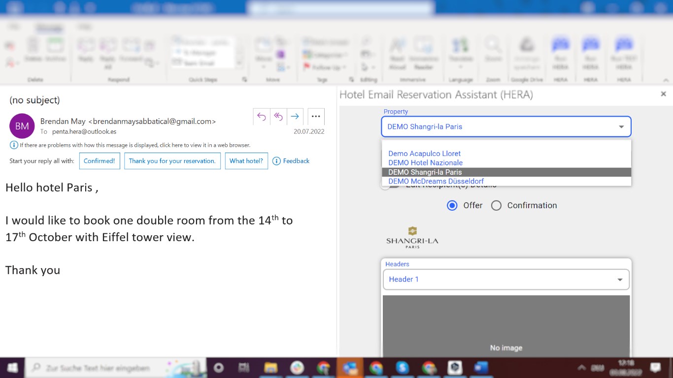This screenshot has height=378, width=673.
Task: Click the BM sender avatar
Action: click(22, 126)
